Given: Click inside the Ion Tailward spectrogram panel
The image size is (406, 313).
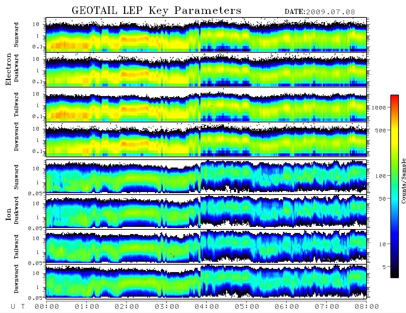Looking at the screenshot, I should [206, 246].
